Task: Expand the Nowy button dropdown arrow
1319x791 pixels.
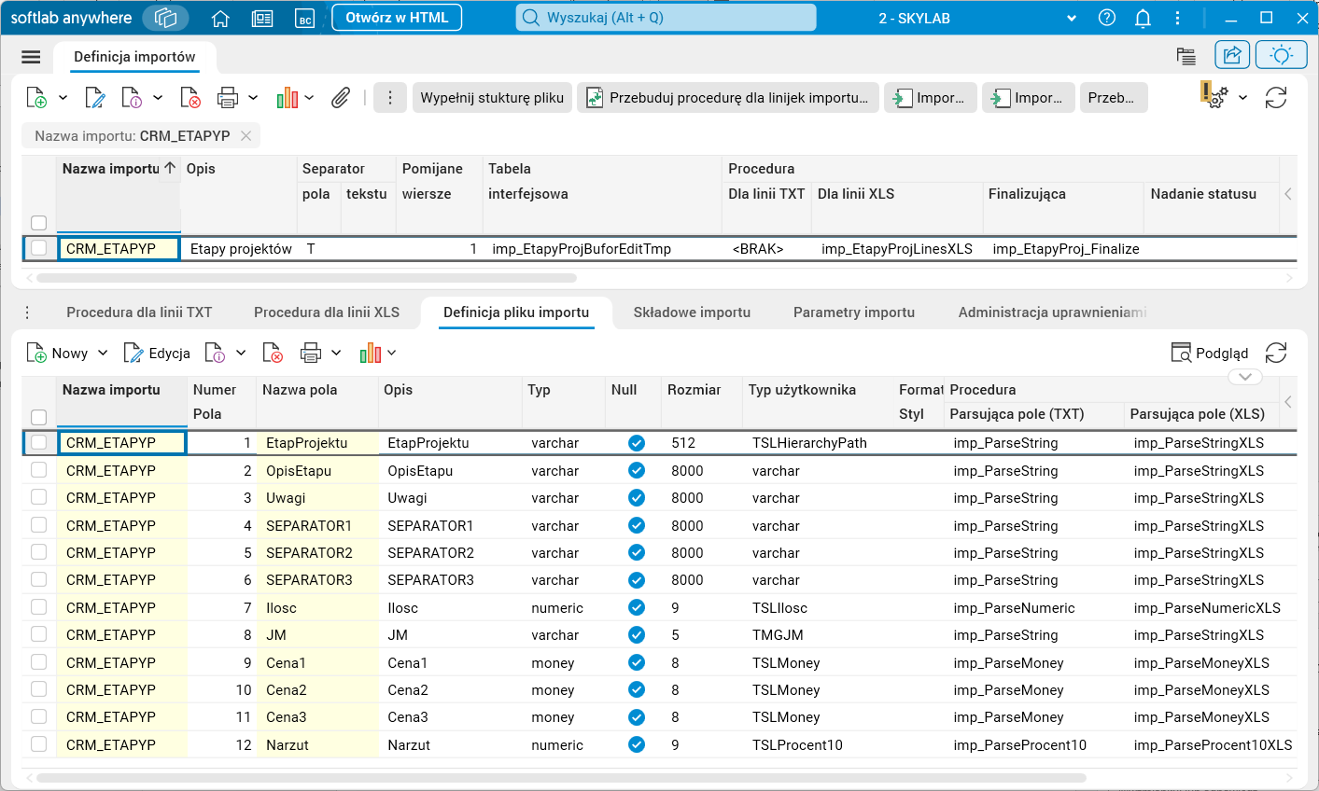Action: click(103, 353)
